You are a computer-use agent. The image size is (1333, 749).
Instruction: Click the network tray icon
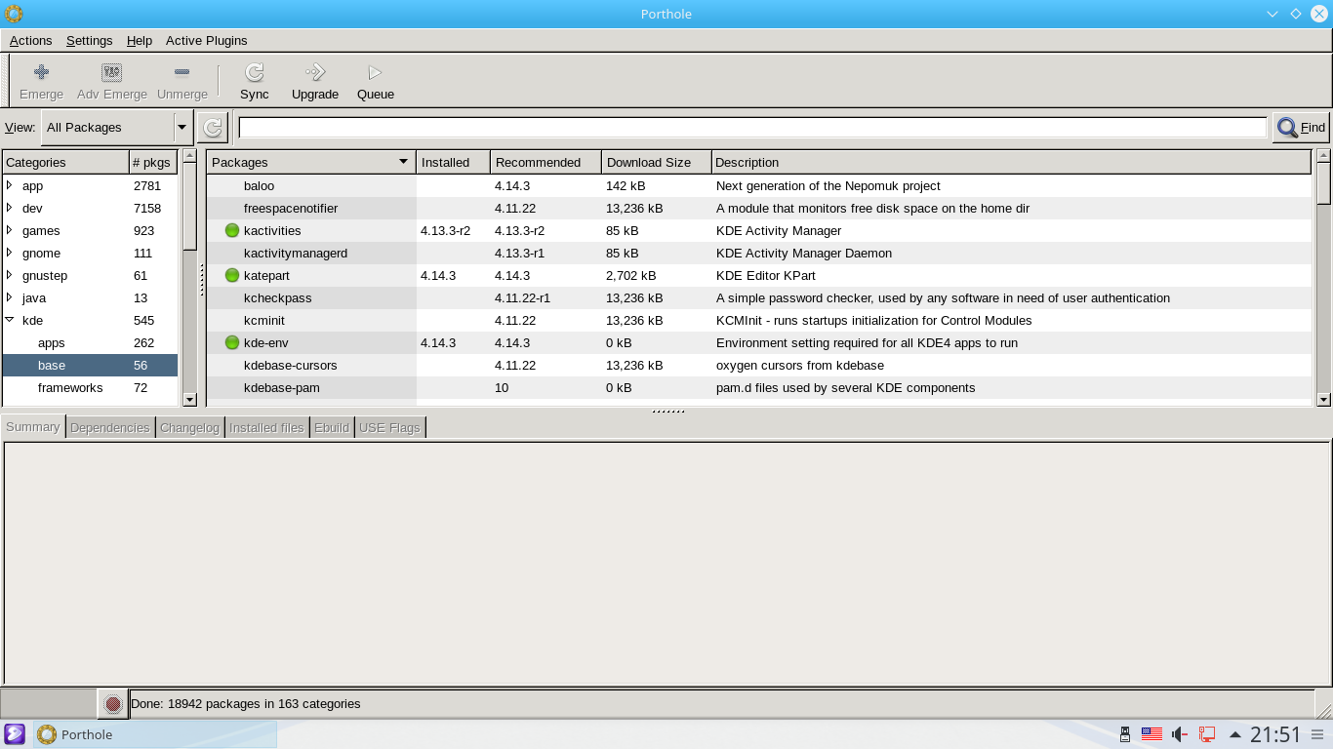pyautogui.click(x=1207, y=734)
